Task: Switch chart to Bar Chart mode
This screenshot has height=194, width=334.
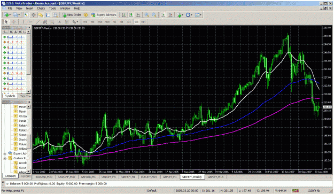Action: 123,14
